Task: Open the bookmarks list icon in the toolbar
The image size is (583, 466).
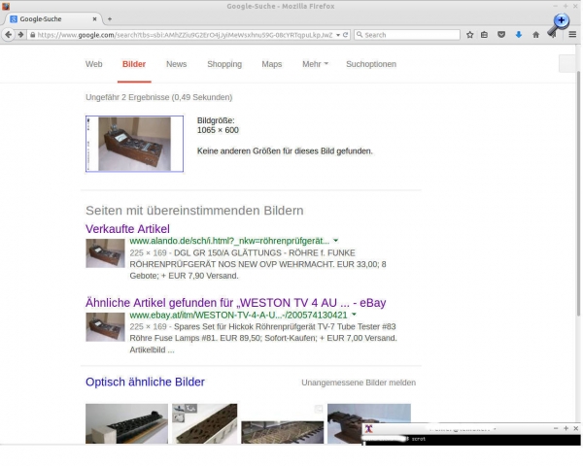Action: click(484, 35)
